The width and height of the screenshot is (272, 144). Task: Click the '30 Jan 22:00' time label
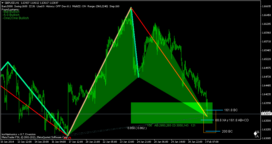(195, 142)
